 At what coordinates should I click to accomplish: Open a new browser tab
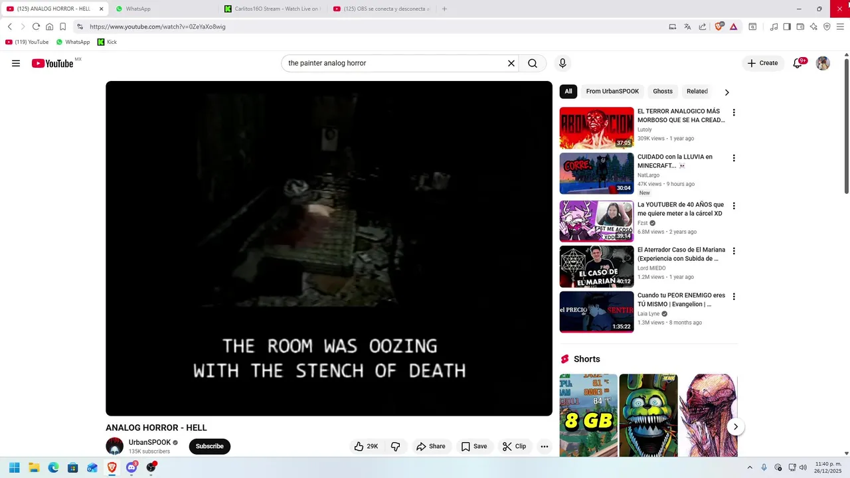tap(444, 9)
